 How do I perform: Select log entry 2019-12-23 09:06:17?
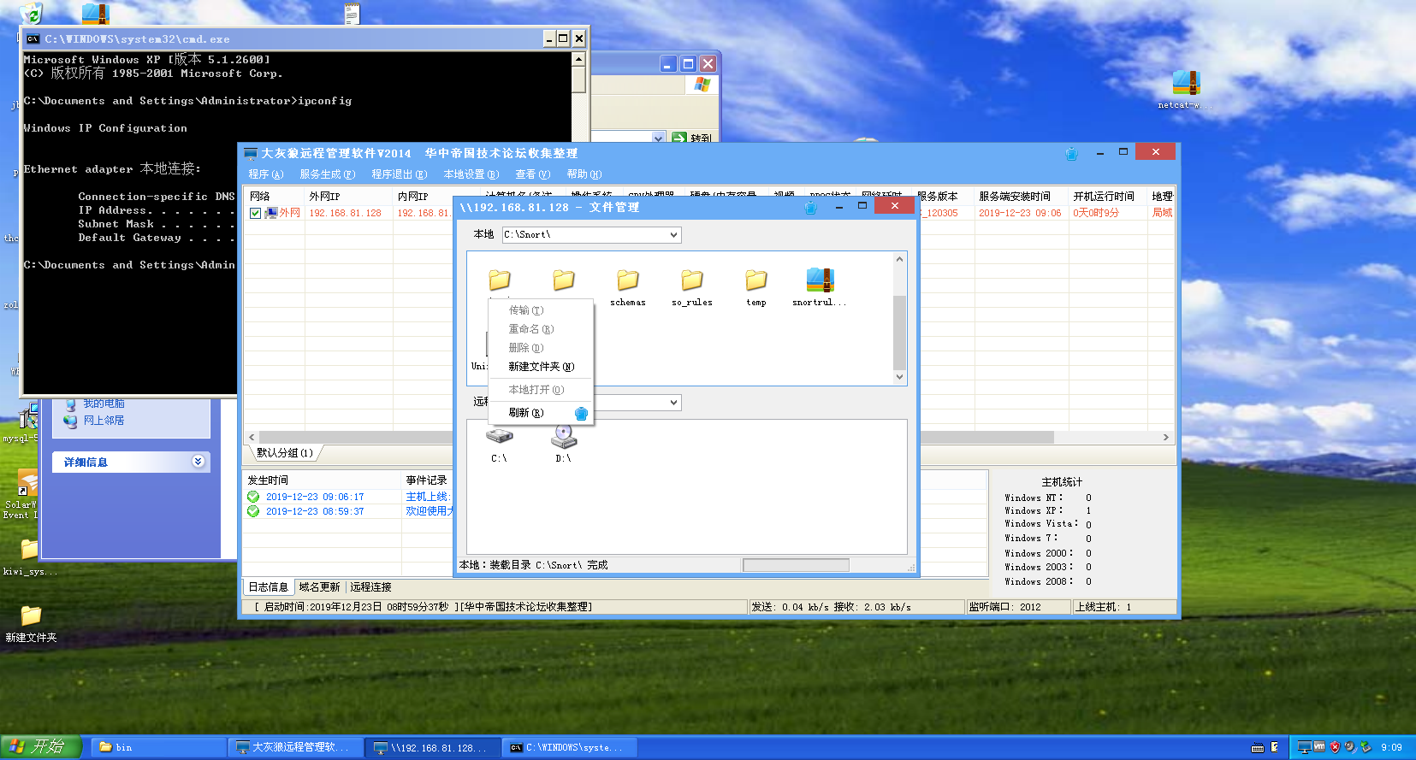(x=315, y=497)
